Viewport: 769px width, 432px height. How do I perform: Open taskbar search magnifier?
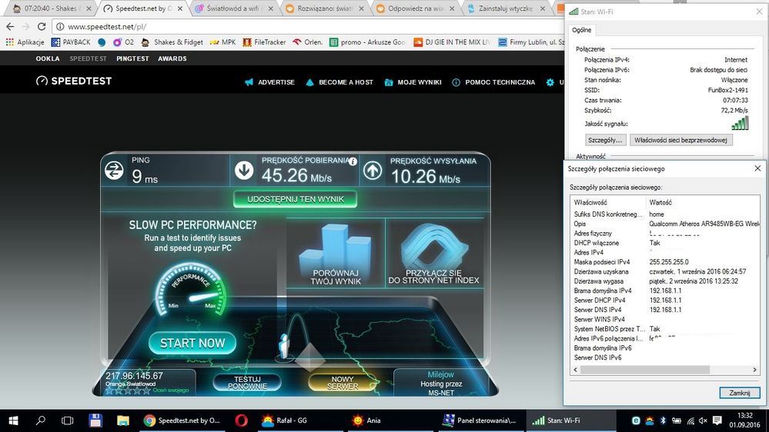click(x=41, y=420)
